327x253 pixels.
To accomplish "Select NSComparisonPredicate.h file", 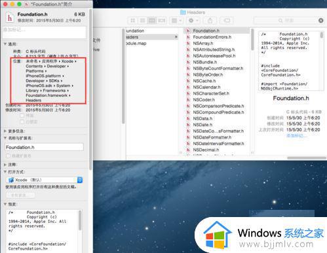I will tap(218, 106).
